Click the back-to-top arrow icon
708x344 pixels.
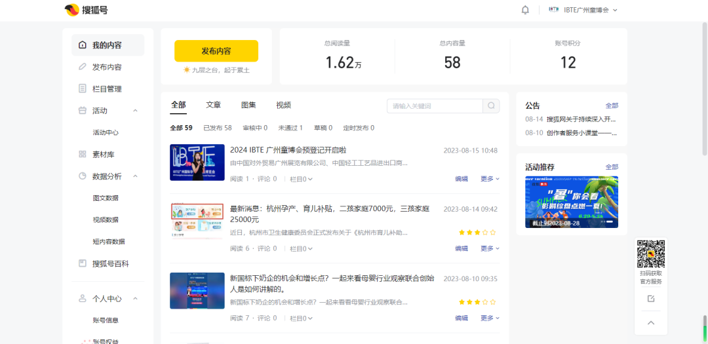click(x=651, y=323)
